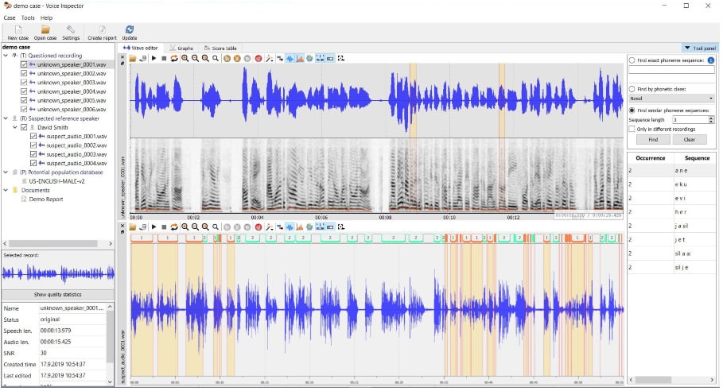Viewport: 723px width, 391px height.
Task: Enable Only in different recordings checkbox
Action: coord(632,129)
